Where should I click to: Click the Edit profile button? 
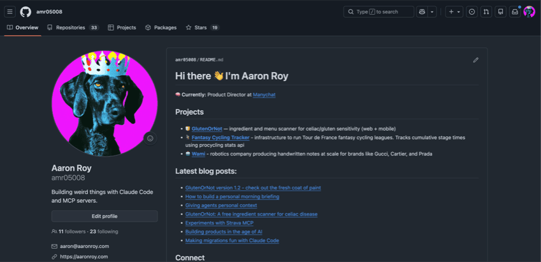pos(105,217)
